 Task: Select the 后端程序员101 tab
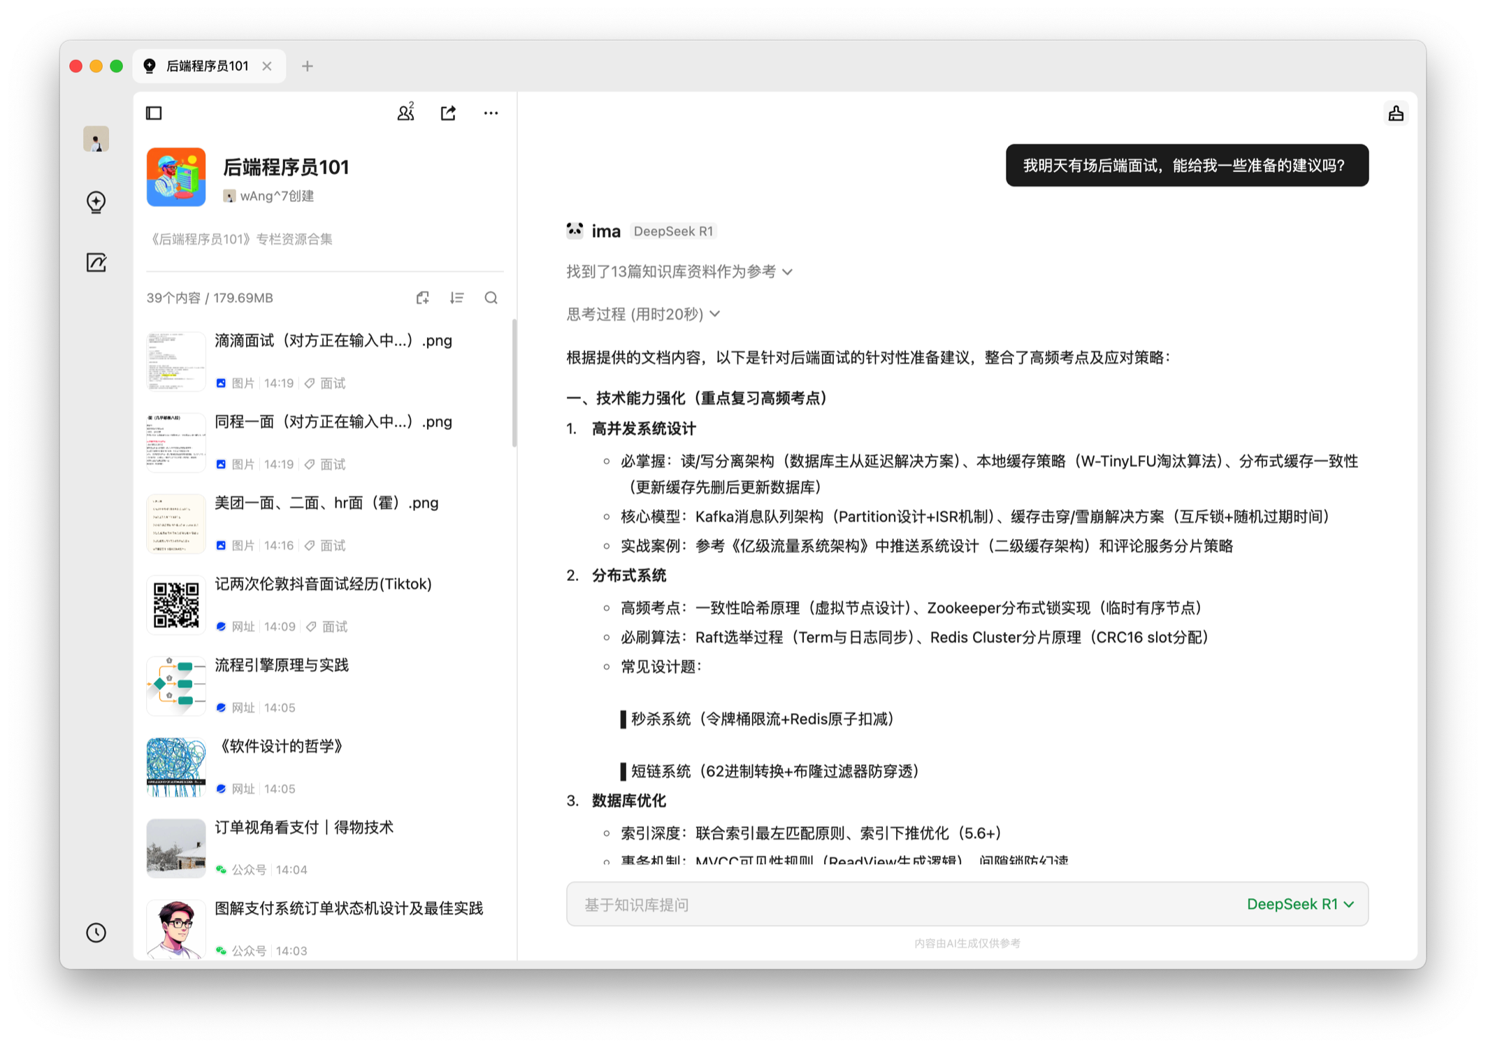[208, 66]
